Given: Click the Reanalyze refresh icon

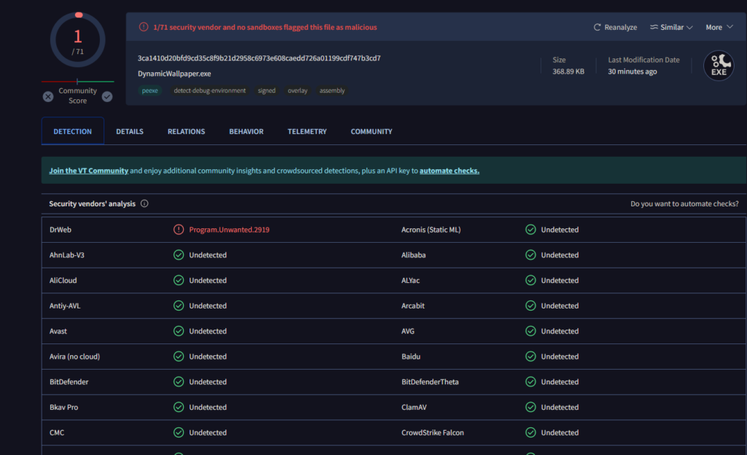Looking at the screenshot, I should coord(597,27).
